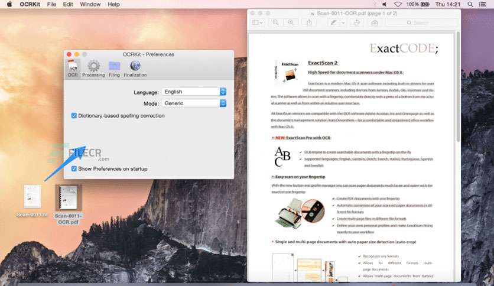This screenshot has height=286, width=494.
Task: Open the Mode dropdown set to Generic
Action: 194,103
